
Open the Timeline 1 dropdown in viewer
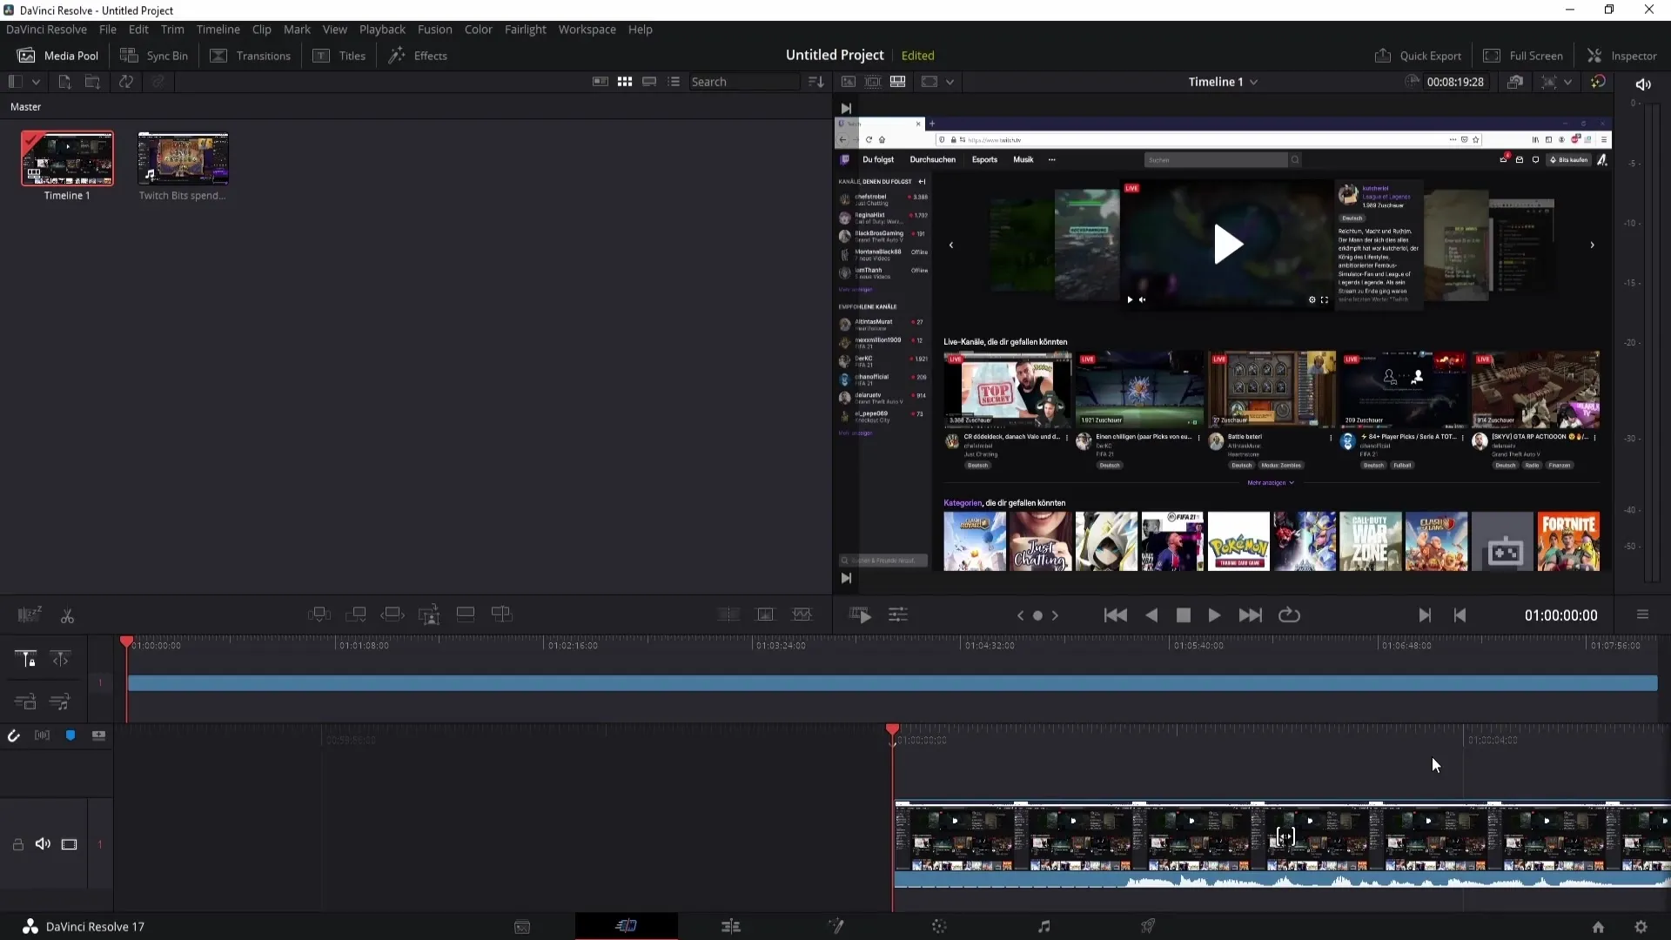[x=1223, y=82]
